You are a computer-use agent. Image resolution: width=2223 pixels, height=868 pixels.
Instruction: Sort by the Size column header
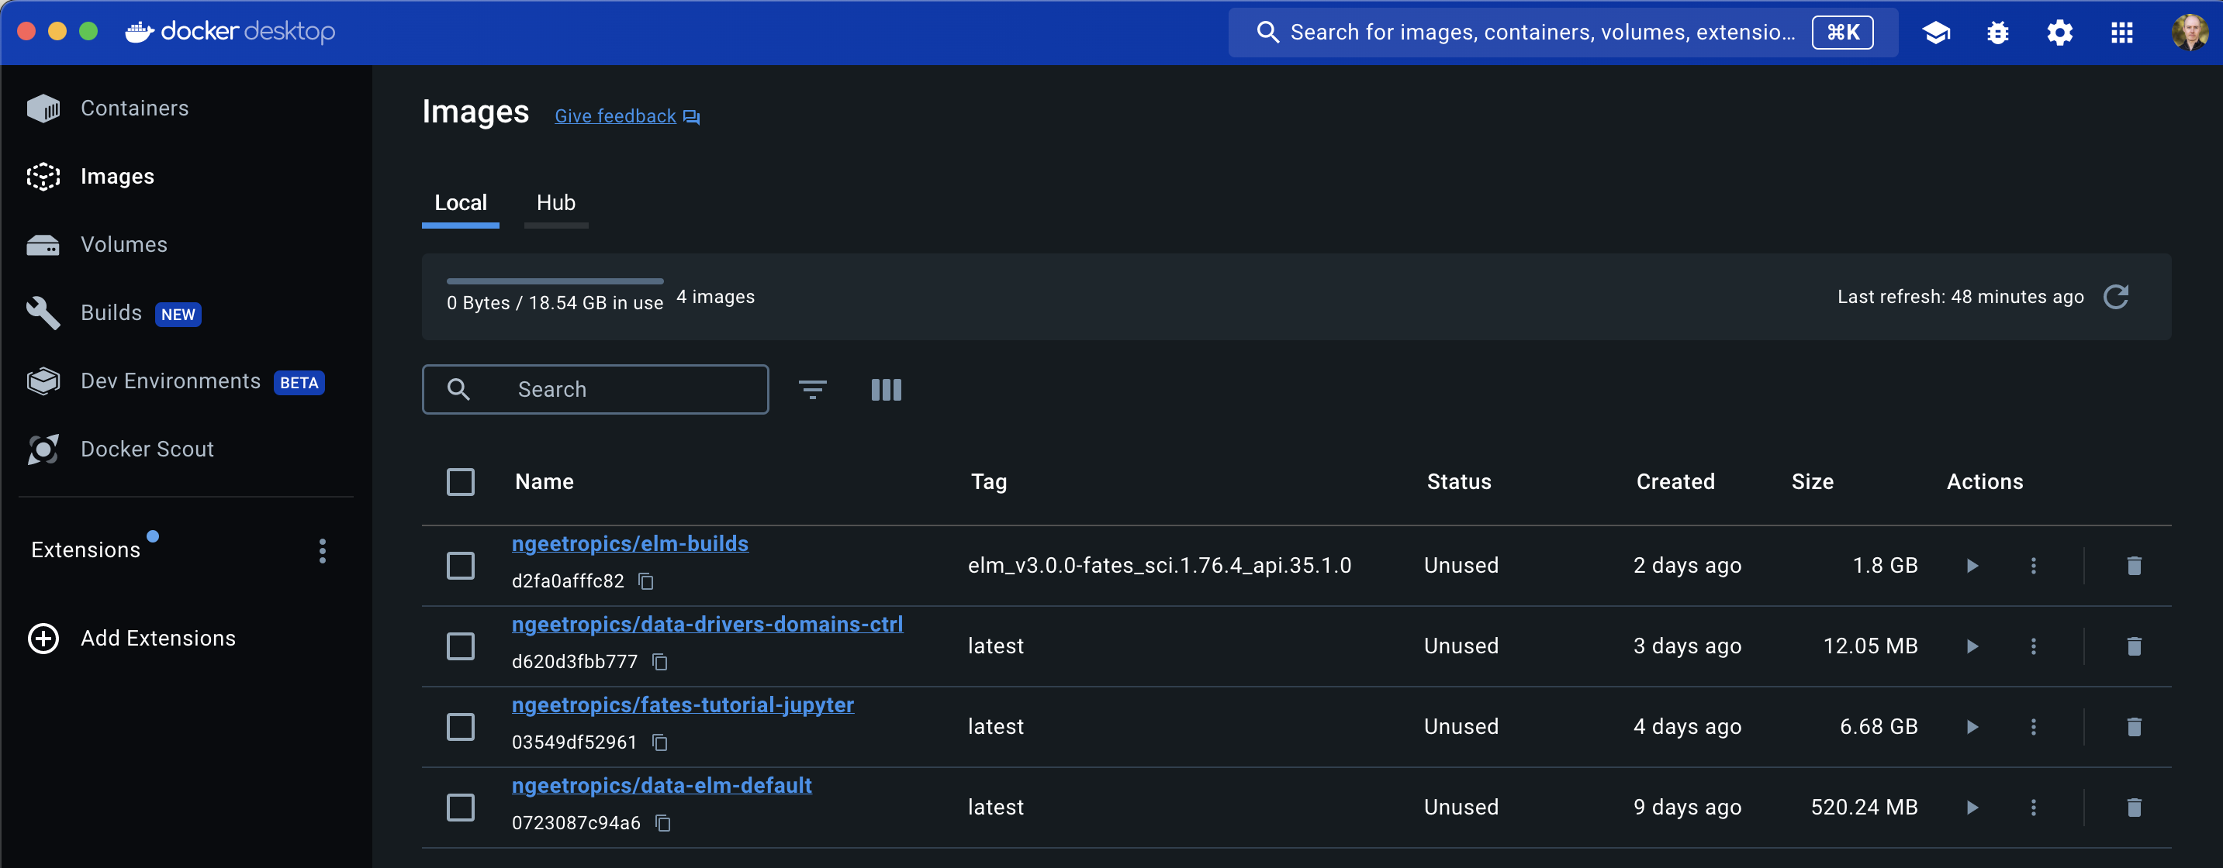tap(1812, 482)
